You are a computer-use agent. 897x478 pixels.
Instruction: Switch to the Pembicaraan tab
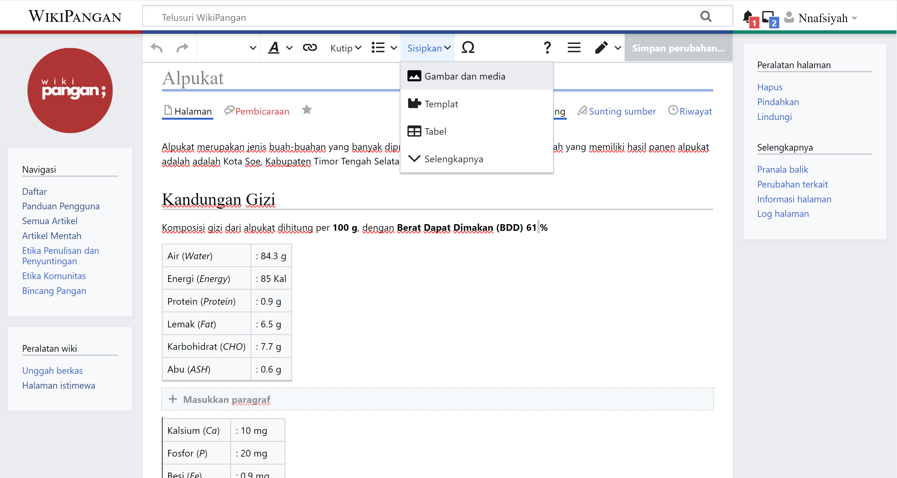[262, 111]
